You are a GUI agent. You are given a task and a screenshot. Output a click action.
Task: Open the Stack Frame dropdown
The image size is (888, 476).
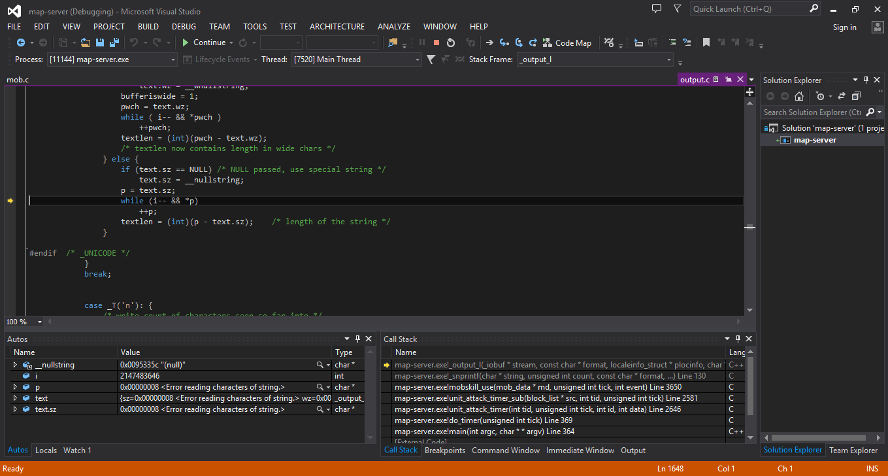click(668, 59)
